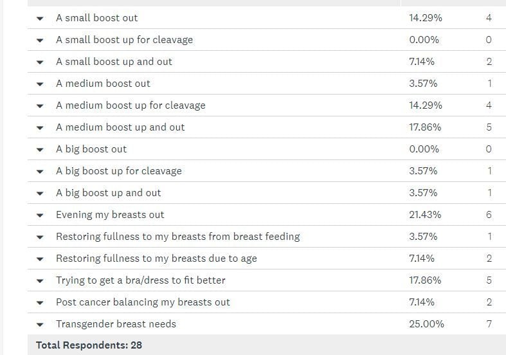Viewport: 506px width, 355px height.
Task: Expand 'Restoring fullness from breast feeding' arrow
Action: click(x=40, y=237)
